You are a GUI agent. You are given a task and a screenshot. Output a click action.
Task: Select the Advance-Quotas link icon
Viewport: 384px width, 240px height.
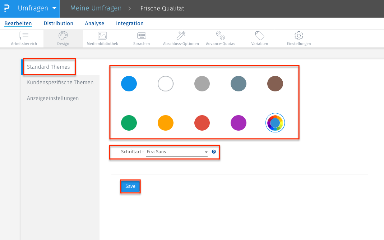pos(220,38)
